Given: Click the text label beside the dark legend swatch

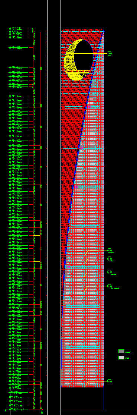Looking at the screenshot, I should tap(128, 352).
